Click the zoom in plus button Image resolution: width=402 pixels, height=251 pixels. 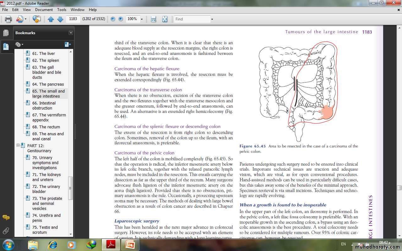[x=121, y=19]
